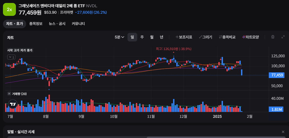Close the 일별 · 실시간 시세 panel
Screen dimensions: 289x138
[x=283, y=132]
